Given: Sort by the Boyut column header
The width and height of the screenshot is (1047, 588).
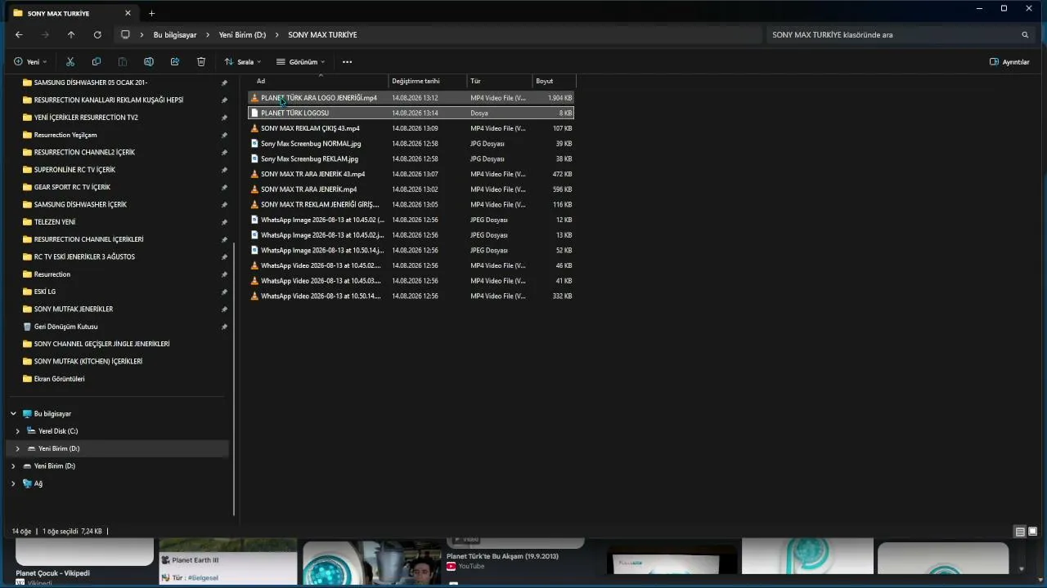Looking at the screenshot, I should 555,81.
